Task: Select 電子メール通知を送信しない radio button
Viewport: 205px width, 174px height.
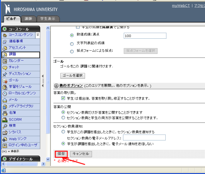Action: click(x=63, y=144)
